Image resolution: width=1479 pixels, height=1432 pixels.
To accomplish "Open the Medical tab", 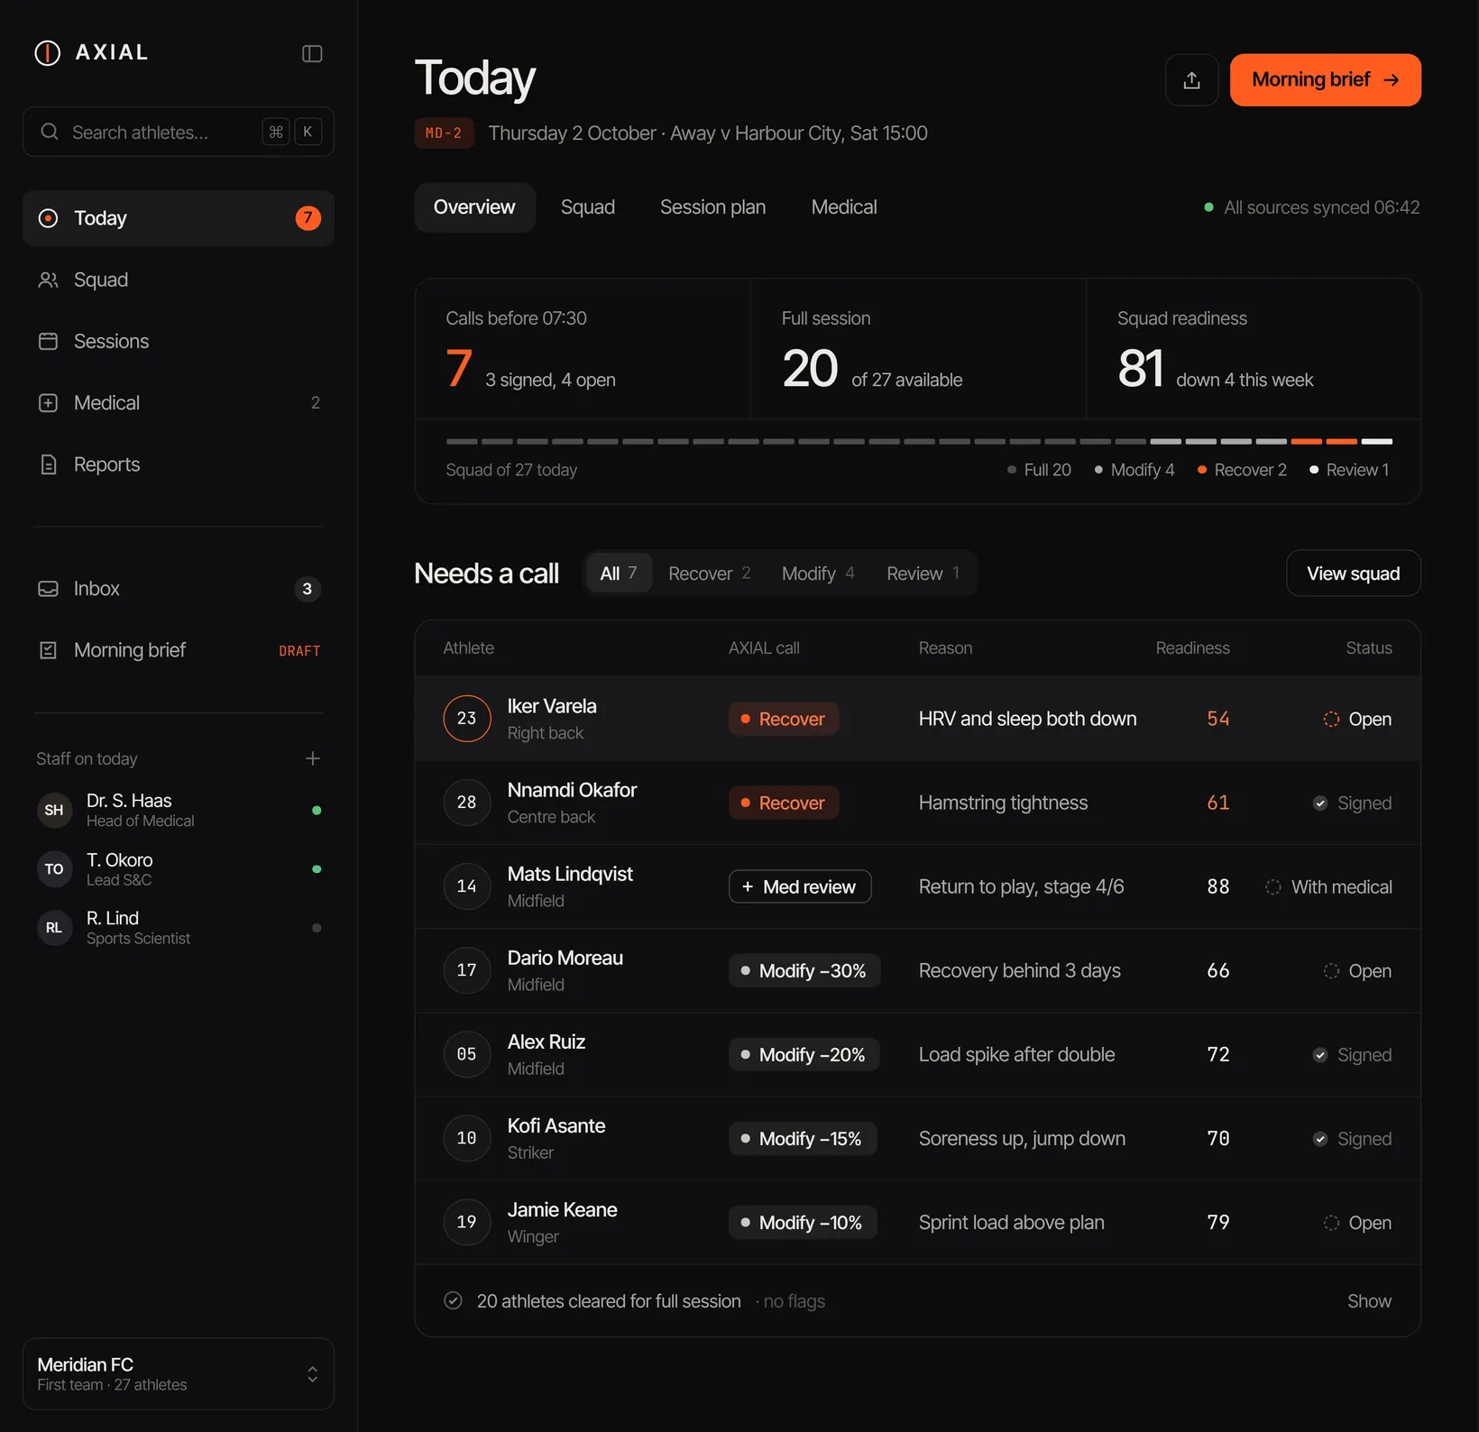I will 844,207.
